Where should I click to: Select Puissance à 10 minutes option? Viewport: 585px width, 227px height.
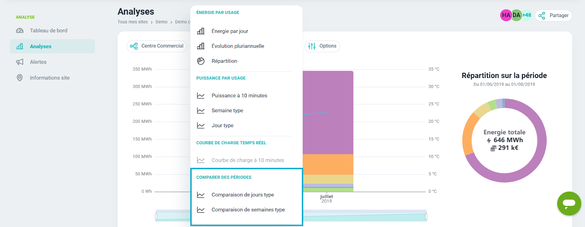[239, 95]
